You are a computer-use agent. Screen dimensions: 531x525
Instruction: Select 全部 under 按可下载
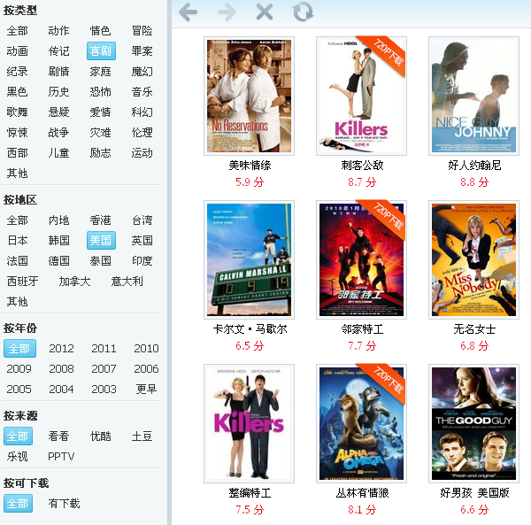(18, 504)
